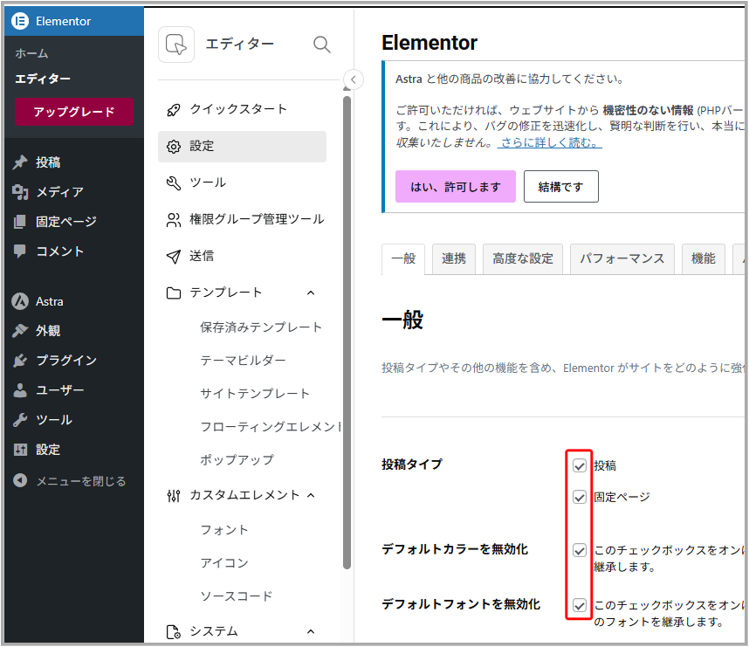Open the Astra menu icon in sidebar

(20, 301)
